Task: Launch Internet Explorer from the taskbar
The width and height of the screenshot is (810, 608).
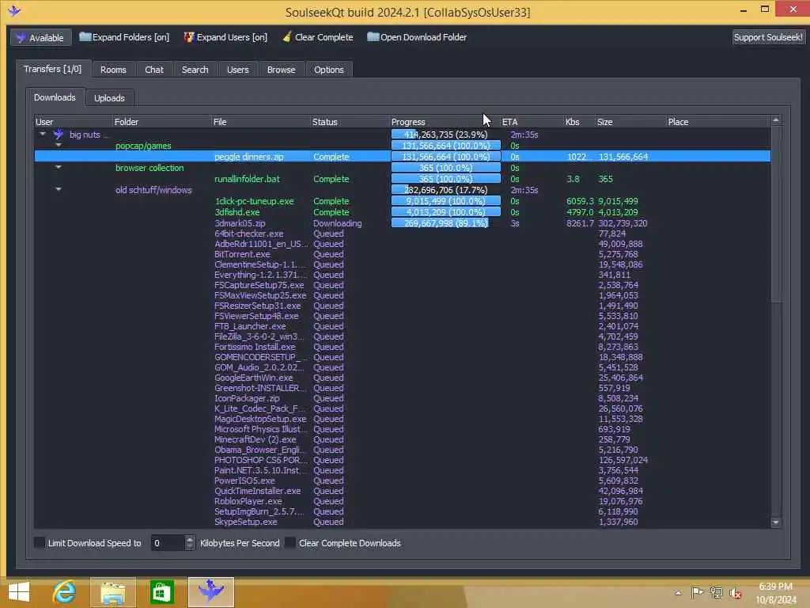Action: coord(65,592)
